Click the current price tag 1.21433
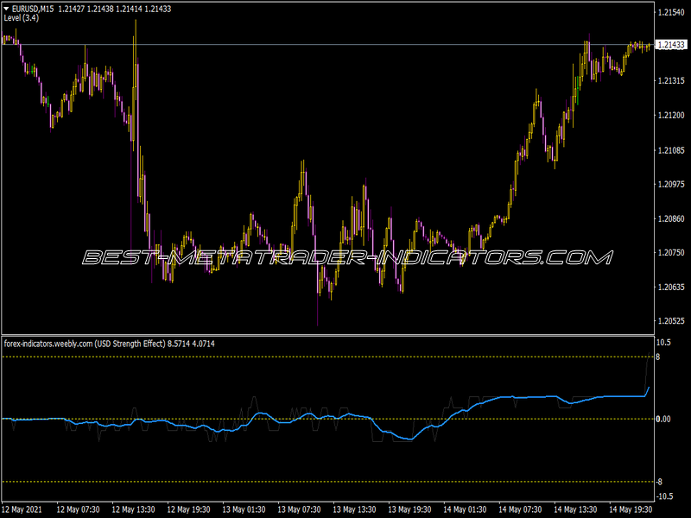Viewport: 691px width, 518px height. click(x=671, y=45)
